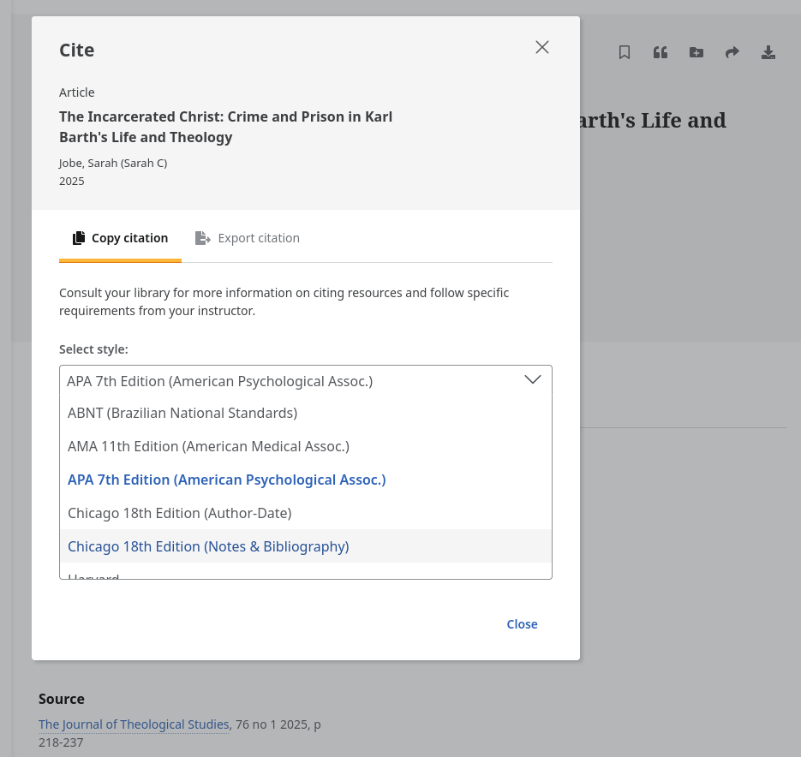This screenshot has height=757, width=801.
Task: Select ABNT Brazilian National Standards style
Action: pos(182,413)
